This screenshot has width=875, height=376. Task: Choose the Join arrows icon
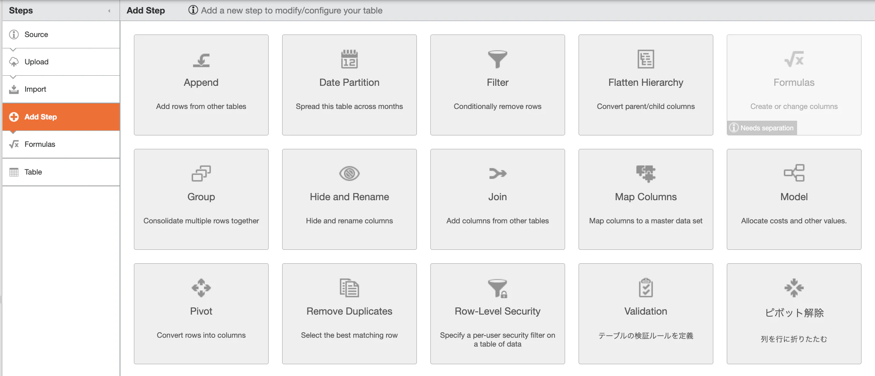click(x=498, y=173)
